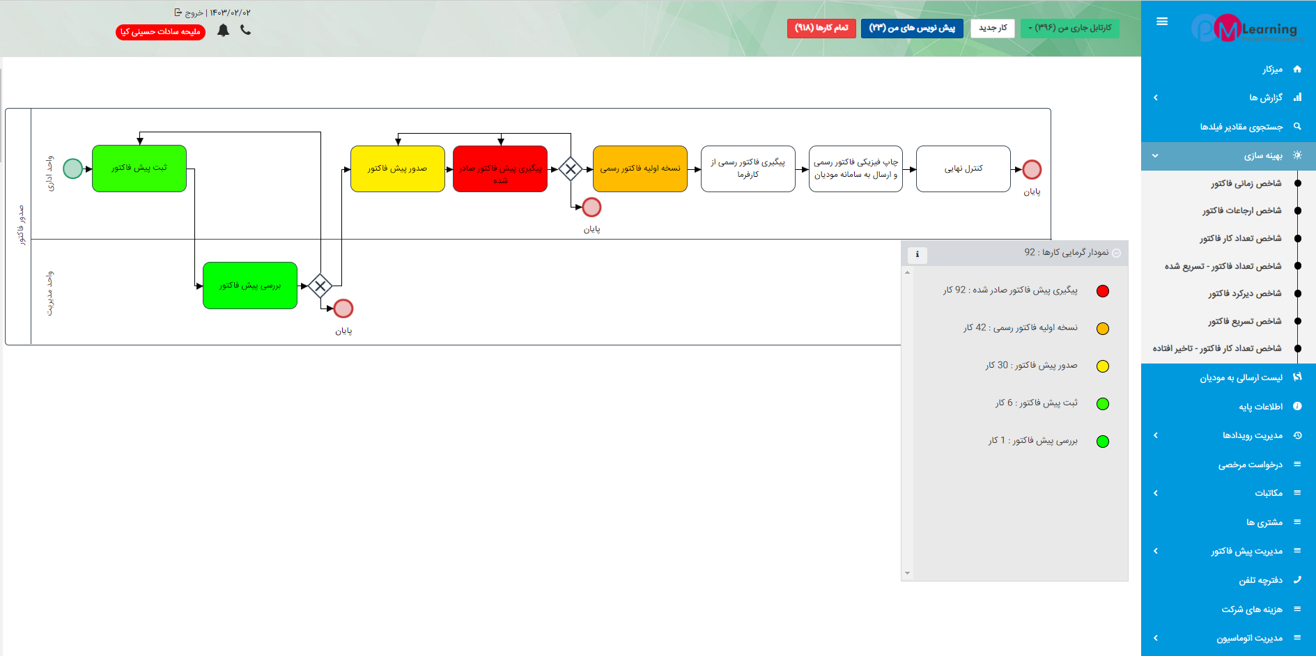Click the heatmap info icon button
Screen dimensions: 1316x656
coord(917,254)
